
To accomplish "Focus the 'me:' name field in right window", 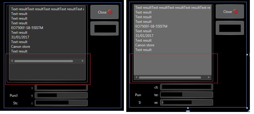I will (187, 102).
